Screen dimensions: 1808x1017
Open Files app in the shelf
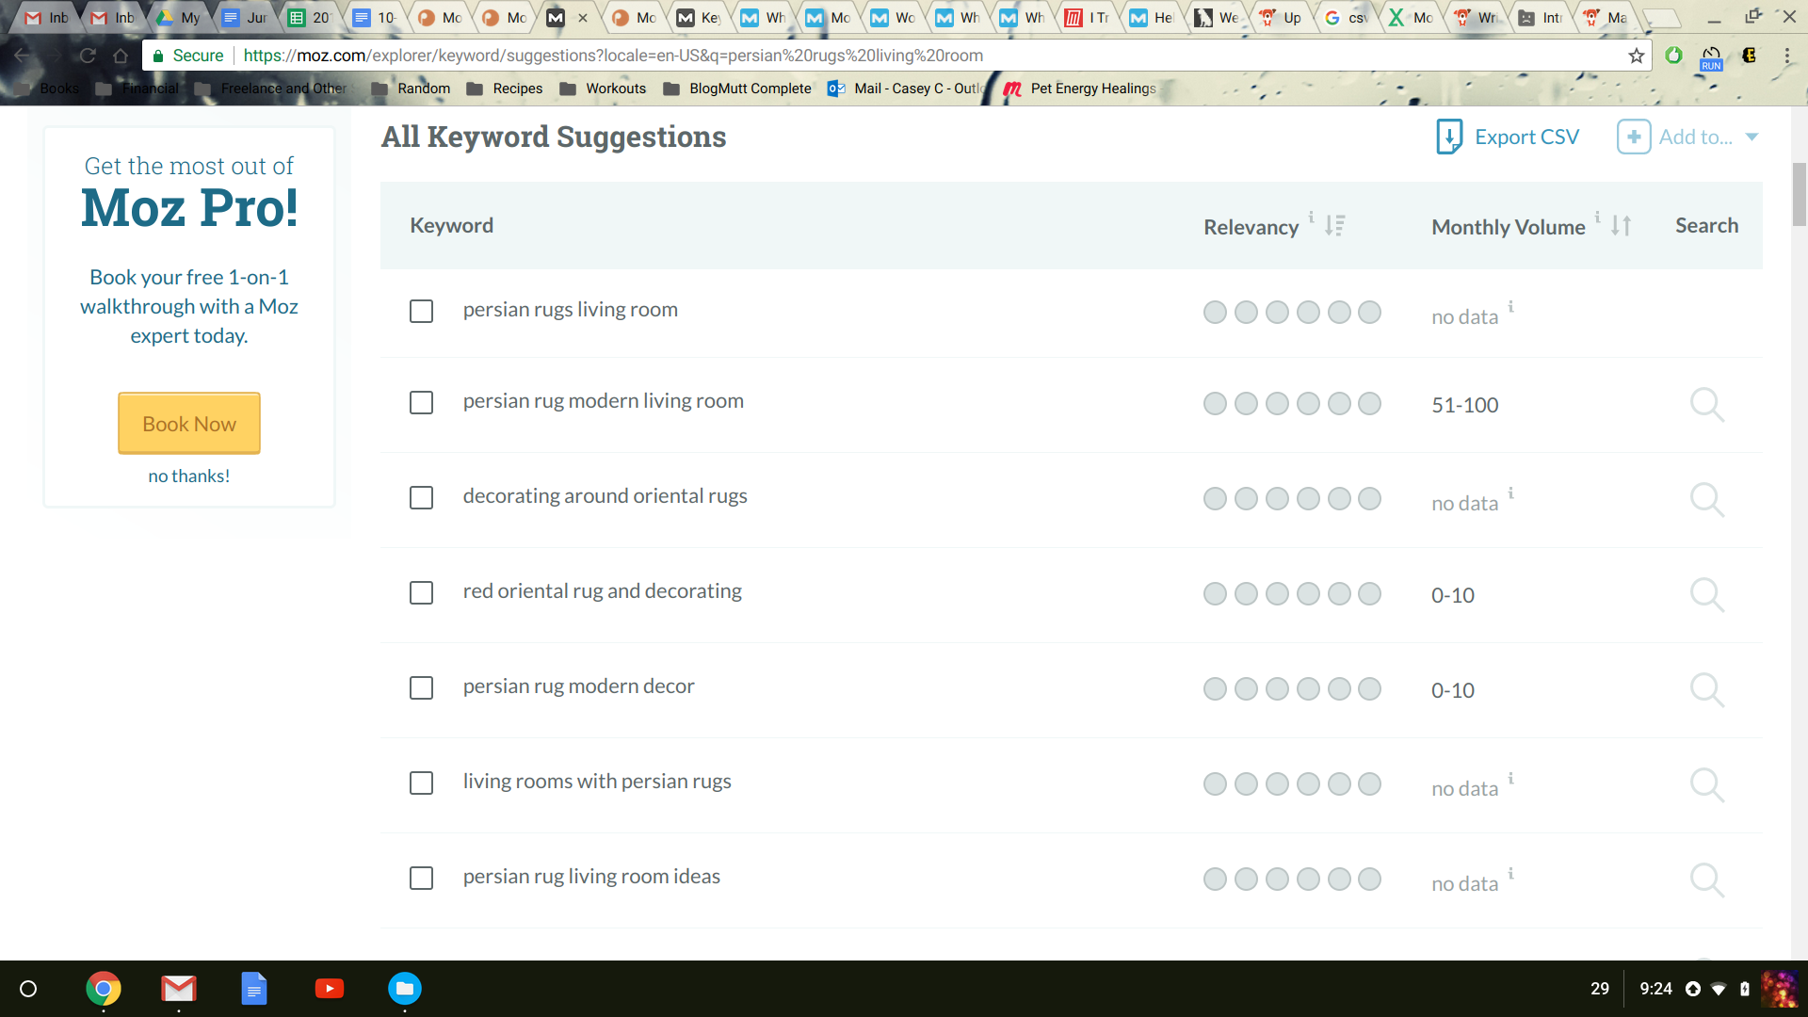click(x=405, y=988)
